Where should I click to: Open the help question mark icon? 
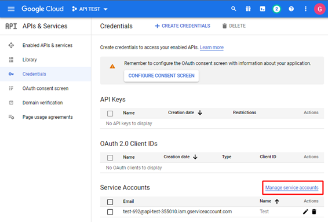tap(291, 9)
